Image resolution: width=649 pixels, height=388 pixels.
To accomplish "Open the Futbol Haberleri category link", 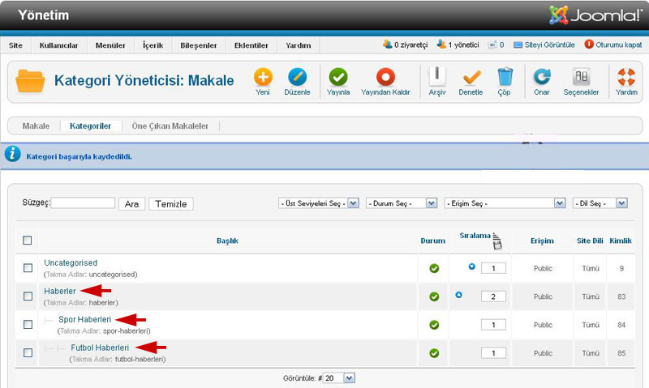I will (100, 348).
